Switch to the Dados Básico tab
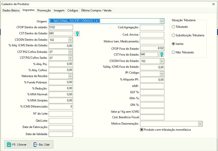Viewport: 218px width, 151px height. click(11, 10)
